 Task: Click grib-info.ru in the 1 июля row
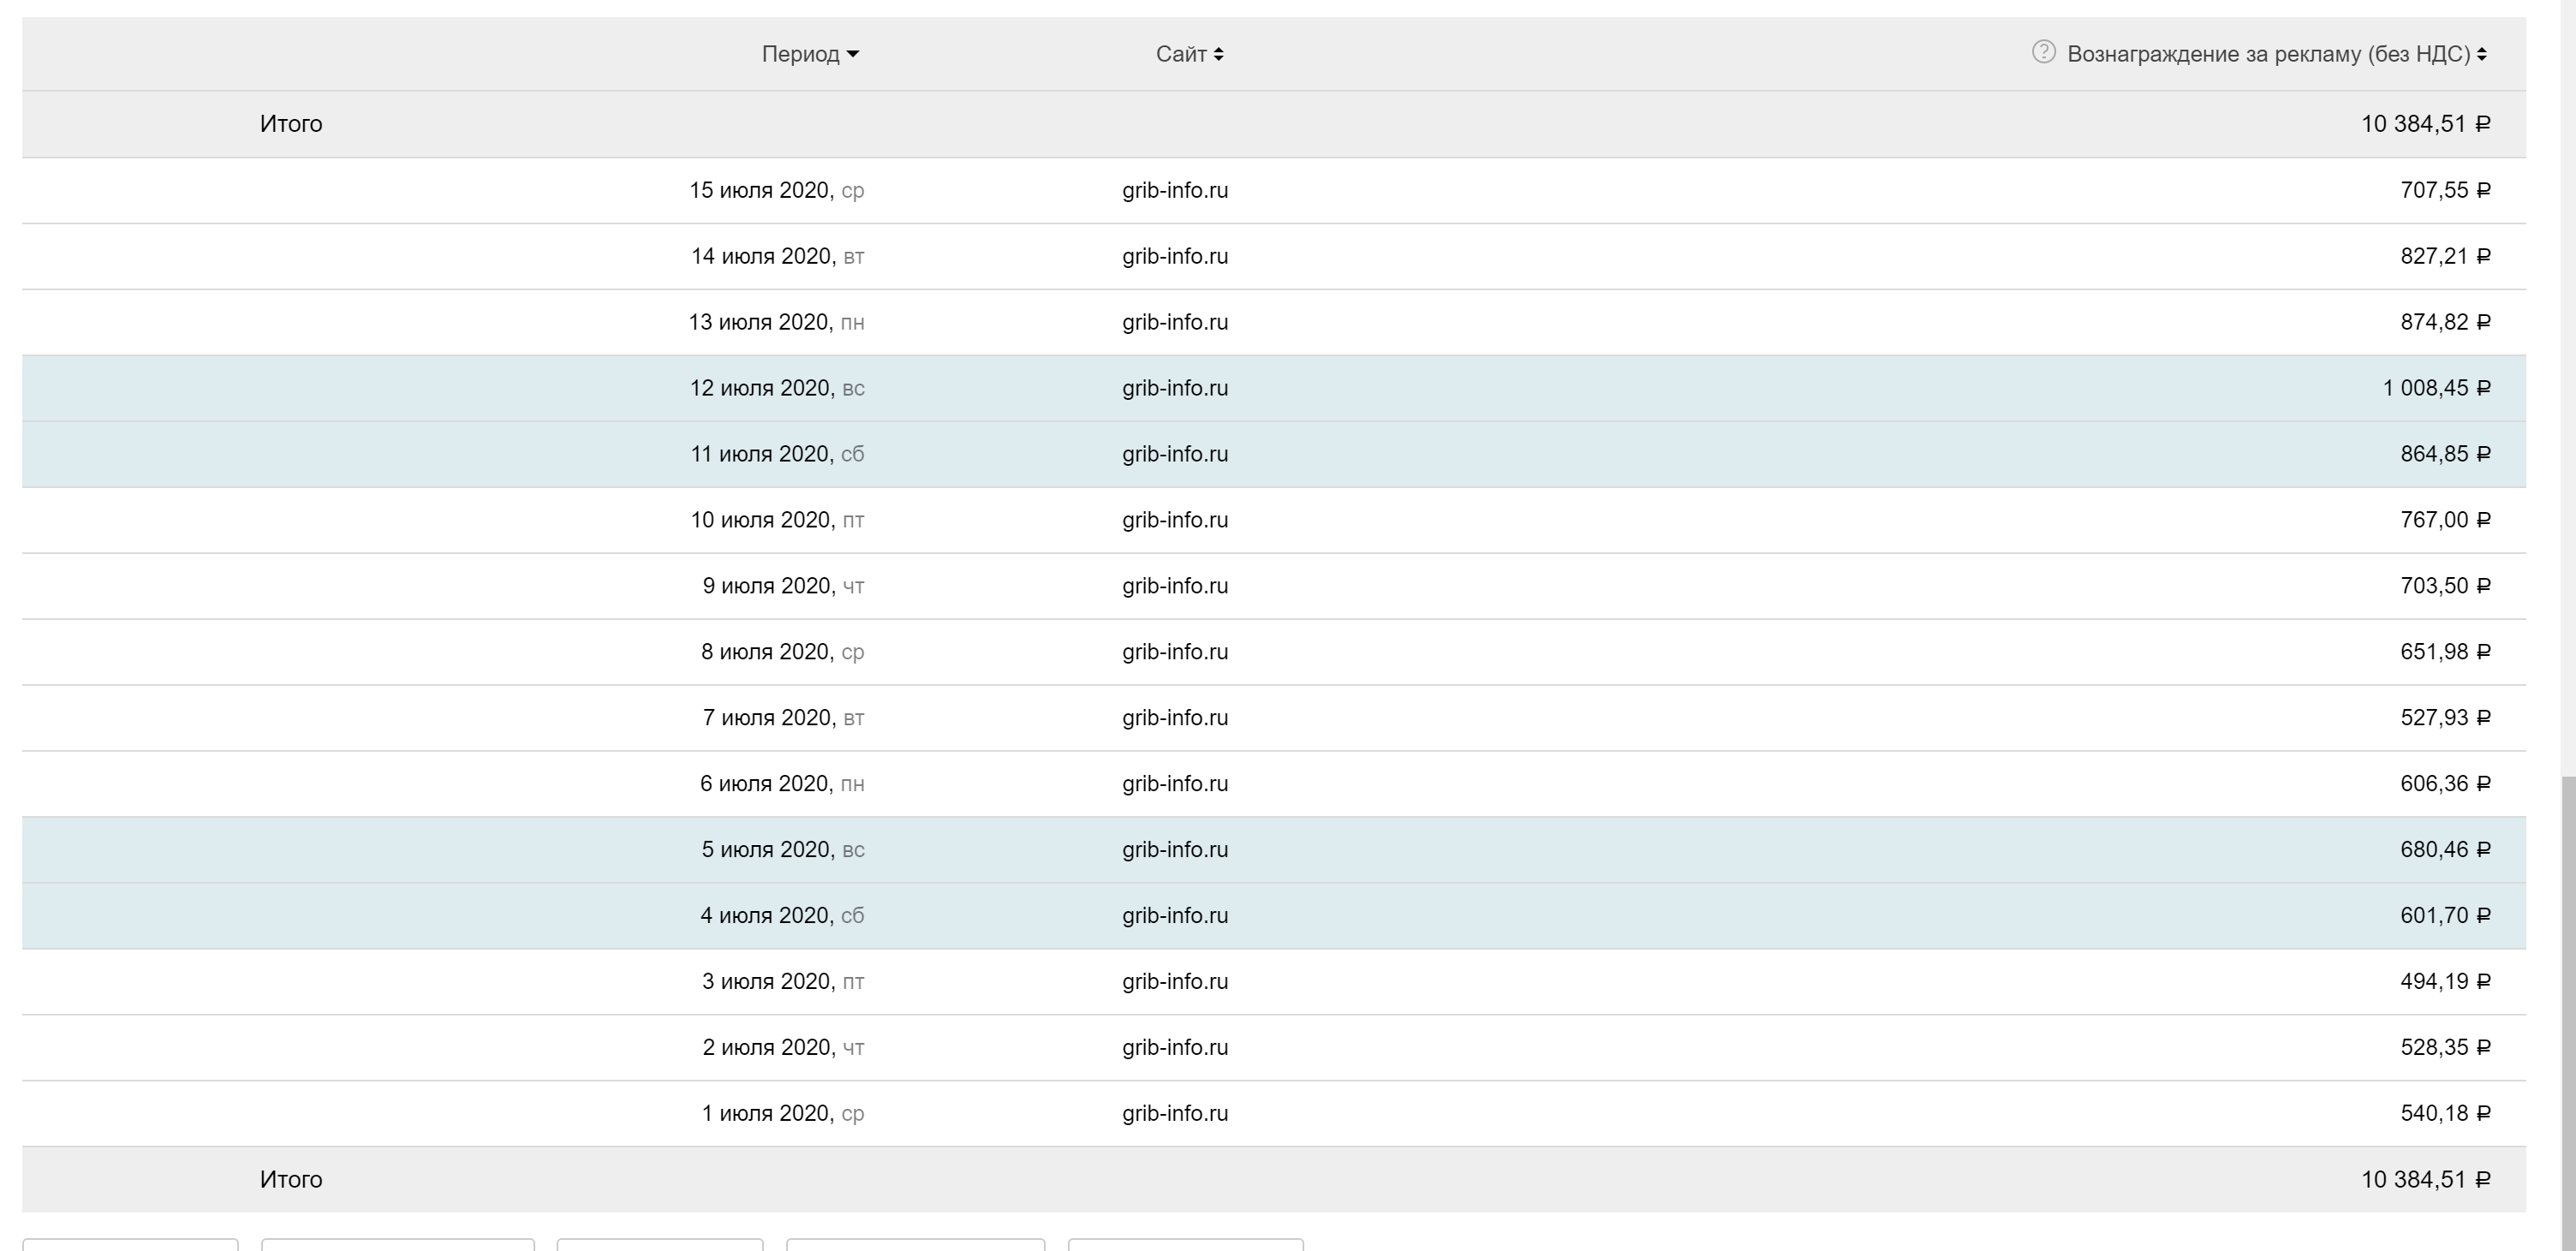pos(1175,1113)
